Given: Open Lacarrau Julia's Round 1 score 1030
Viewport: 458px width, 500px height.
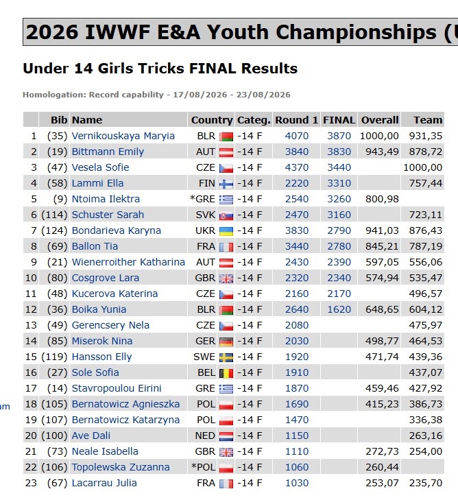Looking at the screenshot, I should click(297, 483).
